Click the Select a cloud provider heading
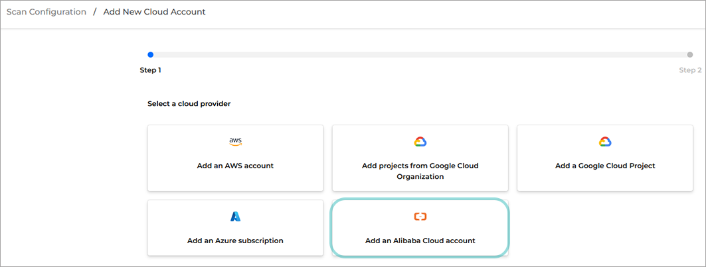This screenshot has height=267, width=706. coord(189,104)
